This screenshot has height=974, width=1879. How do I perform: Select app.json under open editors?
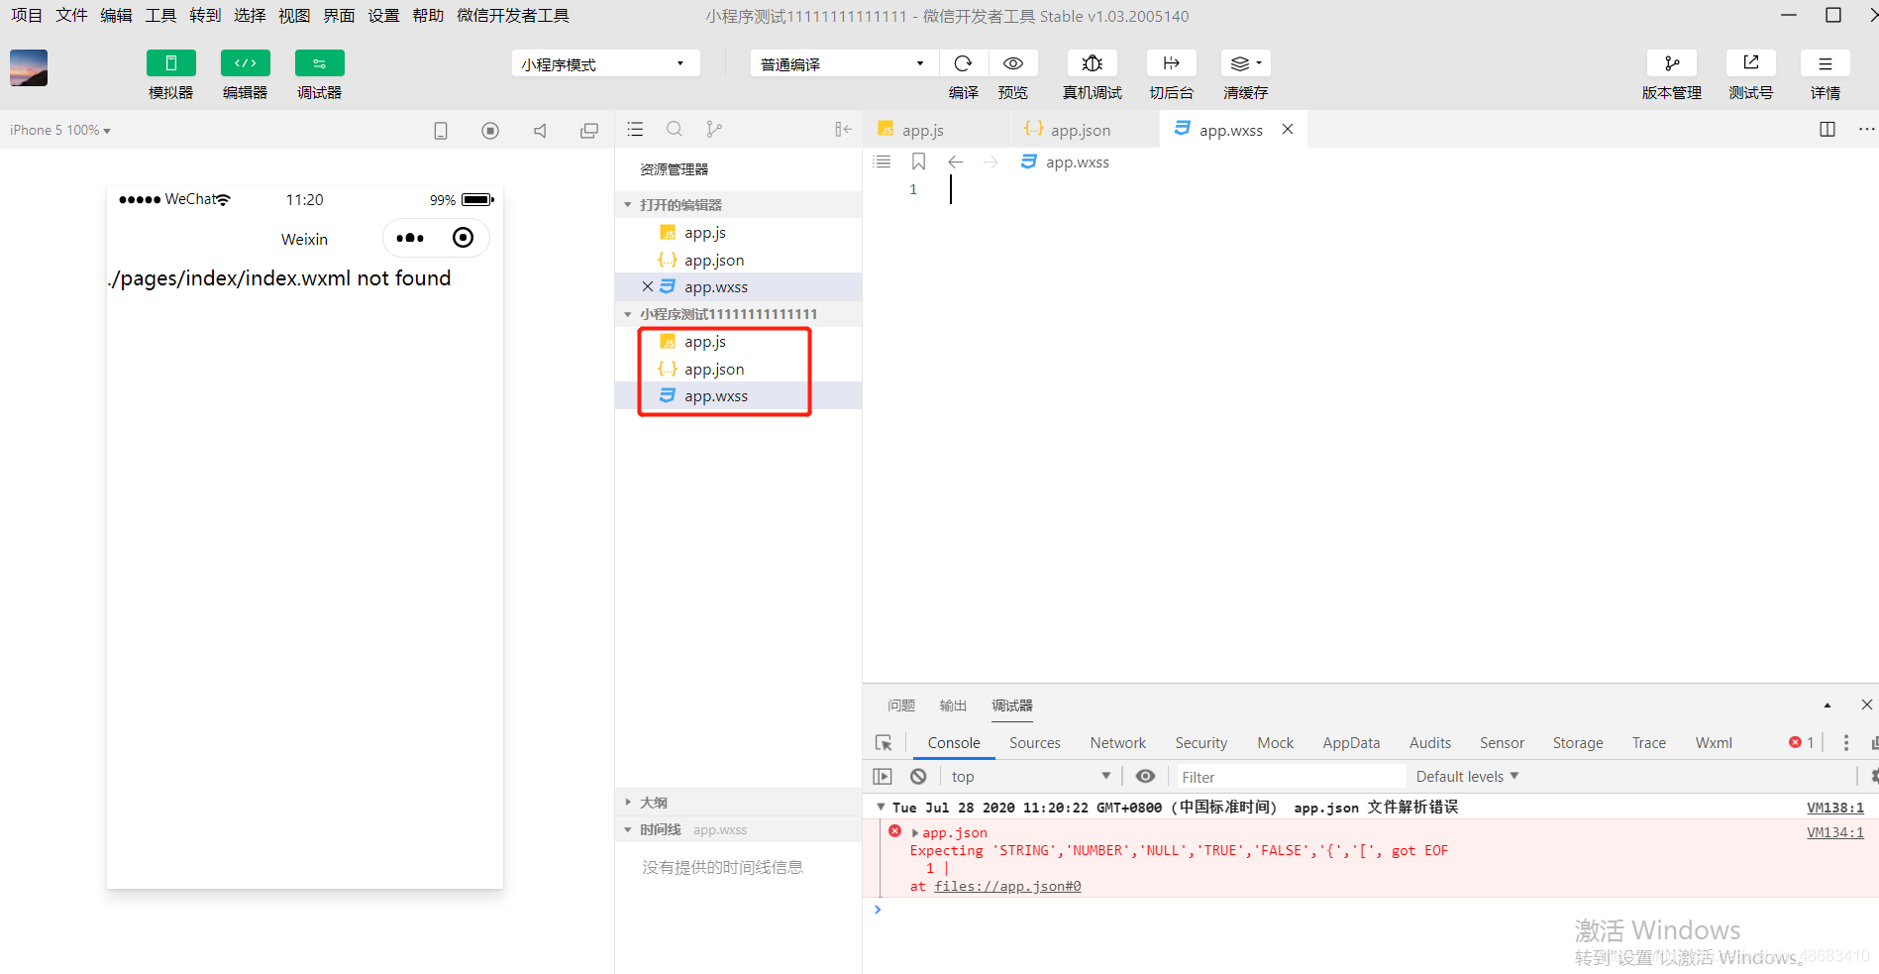click(738, 260)
